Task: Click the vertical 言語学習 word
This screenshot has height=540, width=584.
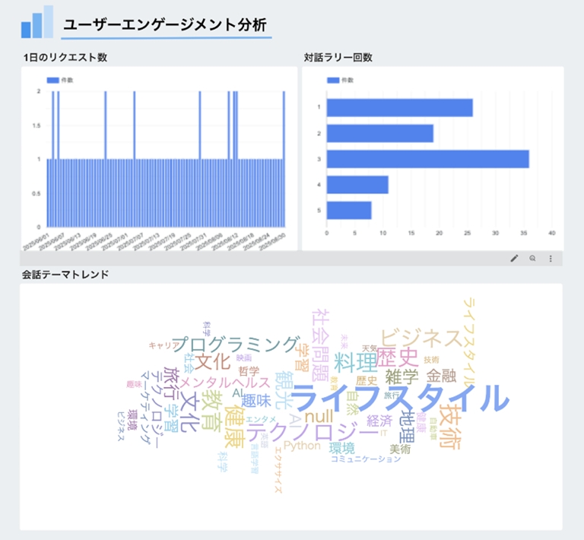Action: point(255,457)
